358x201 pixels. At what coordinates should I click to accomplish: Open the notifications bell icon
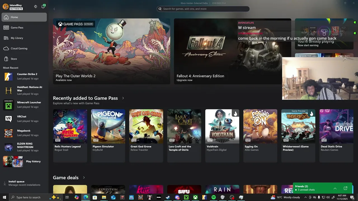click(x=43, y=6)
